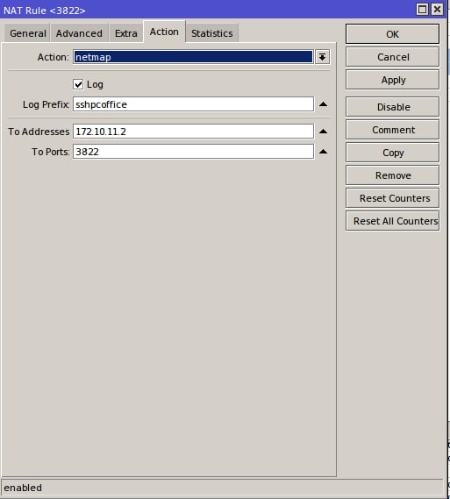Click the Log Prefix field
Image resolution: width=450 pixels, height=499 pixels.
coord(193,104)
